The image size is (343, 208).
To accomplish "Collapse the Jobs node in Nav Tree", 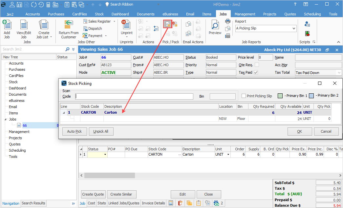I will pos(5,119).
